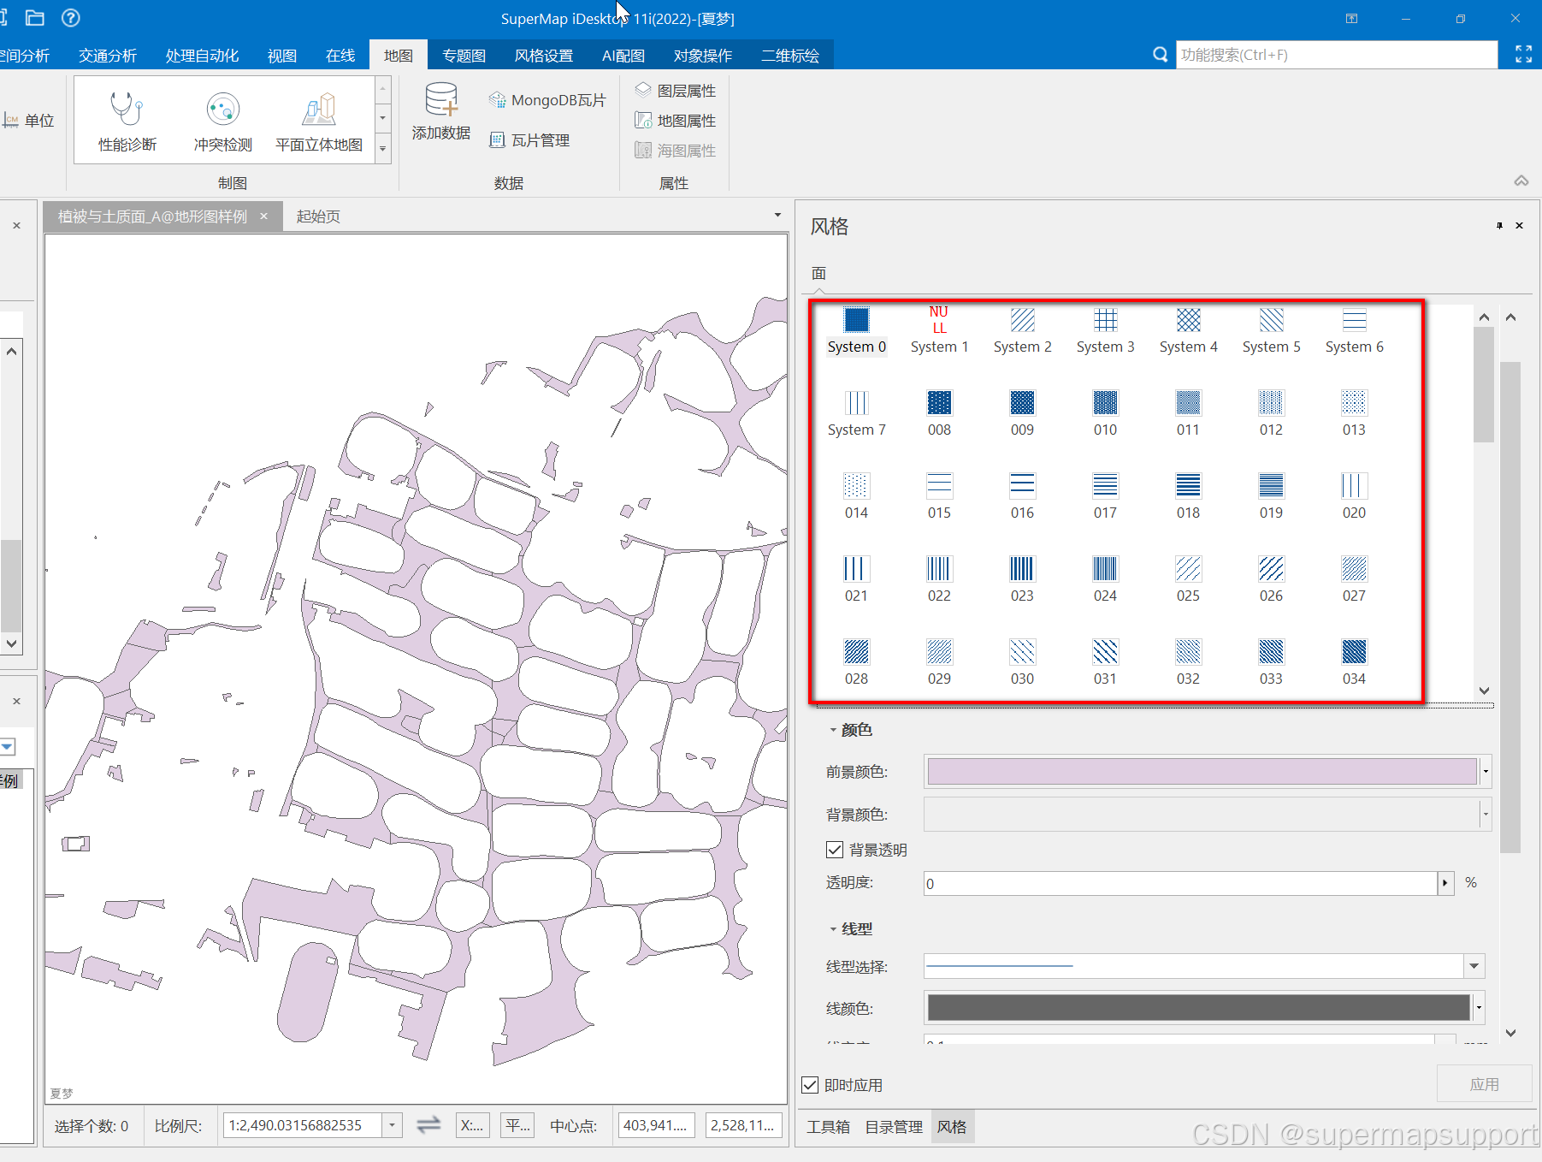The width and height of the screenshot is (1542, 1162).
Task: Select System 7 vertical line fill
Action: tap(856, 413)
